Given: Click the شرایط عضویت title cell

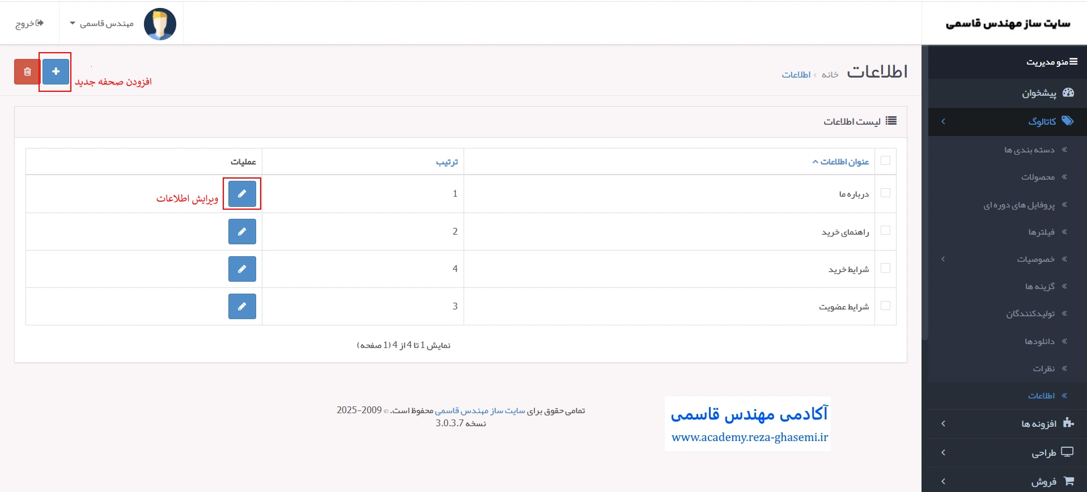Looking at the screenshot, I should click(x=669, y=307).
